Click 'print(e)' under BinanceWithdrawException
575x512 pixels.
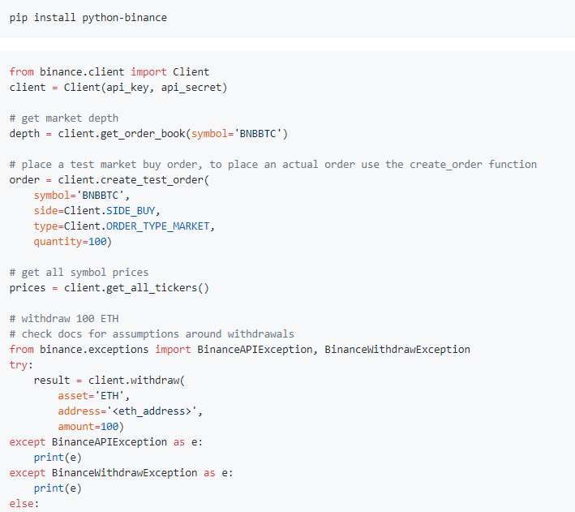coord(58,488)
